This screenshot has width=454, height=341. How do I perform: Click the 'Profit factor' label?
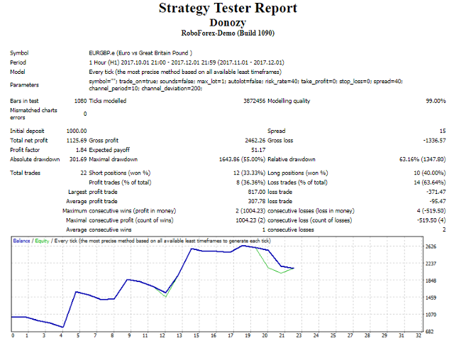pyautogui.click(x=25, y=150)
